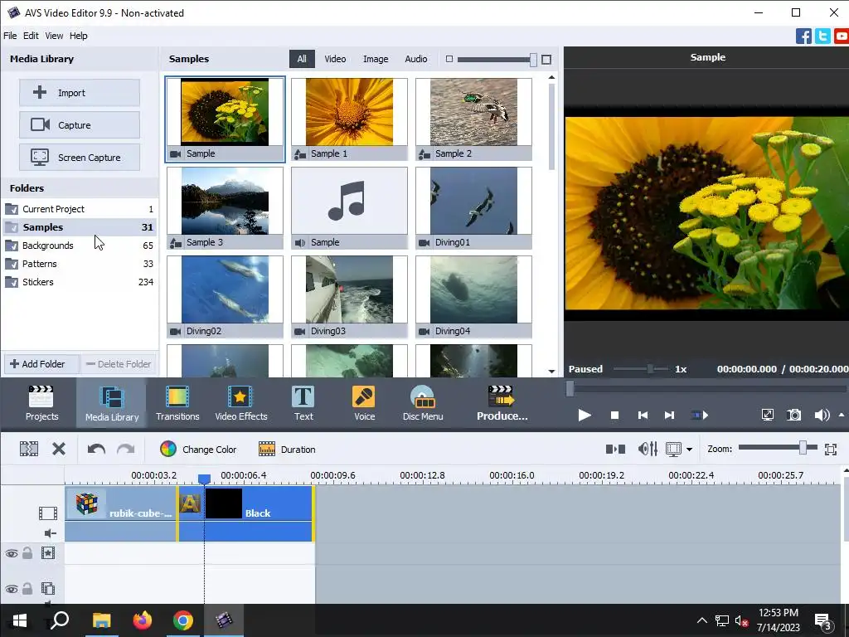Screen dimensions: 849x637
Task: Click the Delete Folder button
Action: (x=119, y=364)
